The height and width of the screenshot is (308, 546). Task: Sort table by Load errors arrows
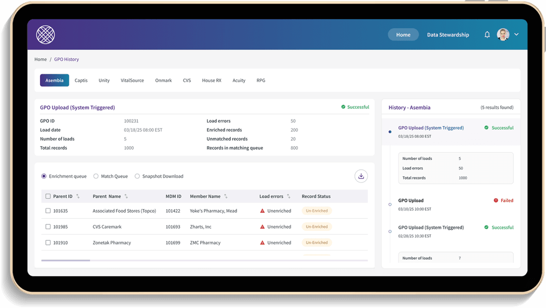pyautogui.click(x=288, y=196)
